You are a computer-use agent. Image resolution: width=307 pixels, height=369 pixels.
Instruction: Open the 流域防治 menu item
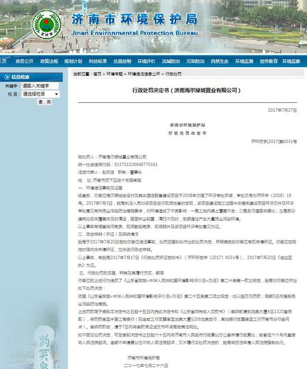171,61
